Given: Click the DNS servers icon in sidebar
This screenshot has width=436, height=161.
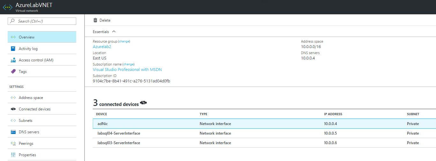Looking at the screenshot, I should click(x=13, y=132).
